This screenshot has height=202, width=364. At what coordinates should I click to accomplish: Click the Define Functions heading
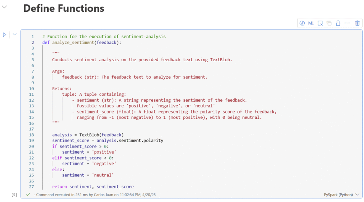point(64,9)
